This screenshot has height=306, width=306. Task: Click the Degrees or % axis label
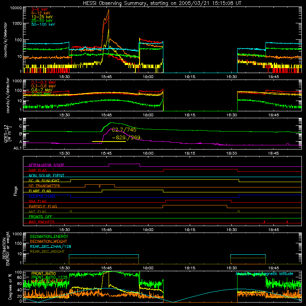(10, 286)
